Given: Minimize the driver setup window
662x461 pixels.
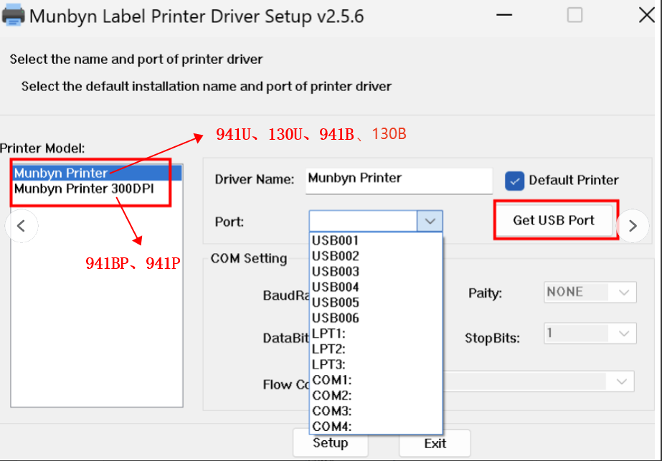Looking at the screenshot, I should click(504, 15).
